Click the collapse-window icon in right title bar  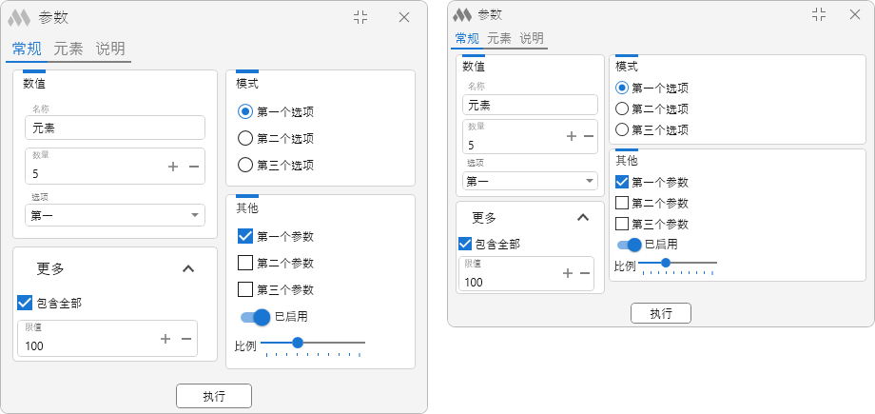pyautogui.click(x=819, y=14)
